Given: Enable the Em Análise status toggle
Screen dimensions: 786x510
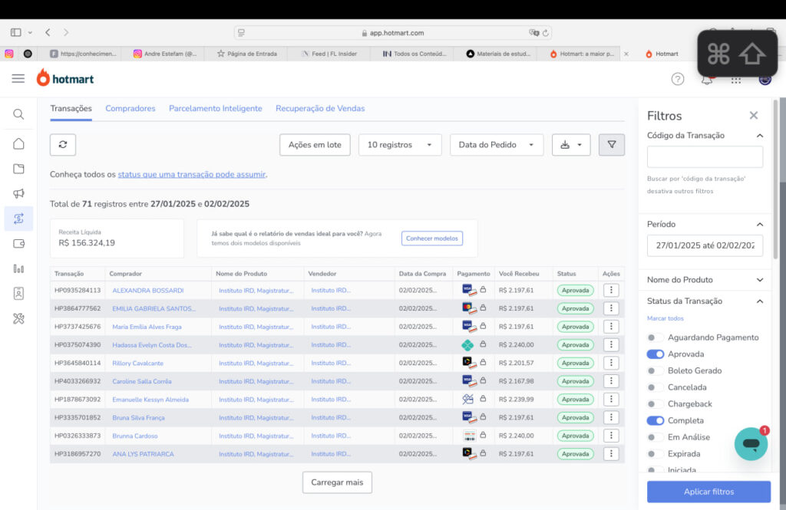Looking at the screenshot, I should point(655,437).
